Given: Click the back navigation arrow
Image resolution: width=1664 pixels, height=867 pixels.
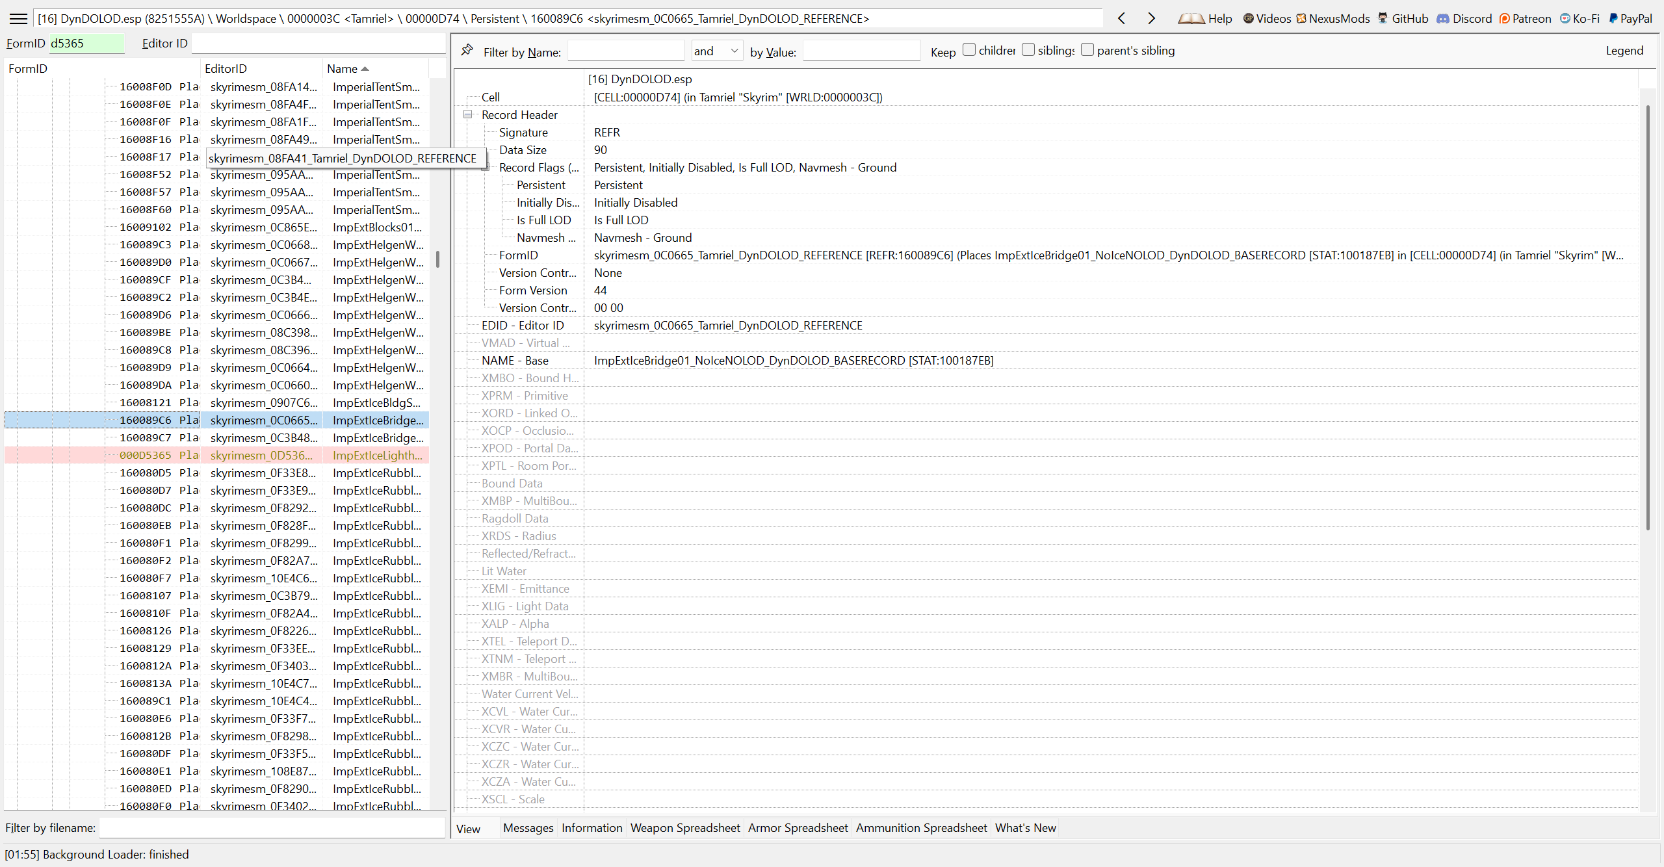Looking at the screenshot, I should pos(1121,19).
